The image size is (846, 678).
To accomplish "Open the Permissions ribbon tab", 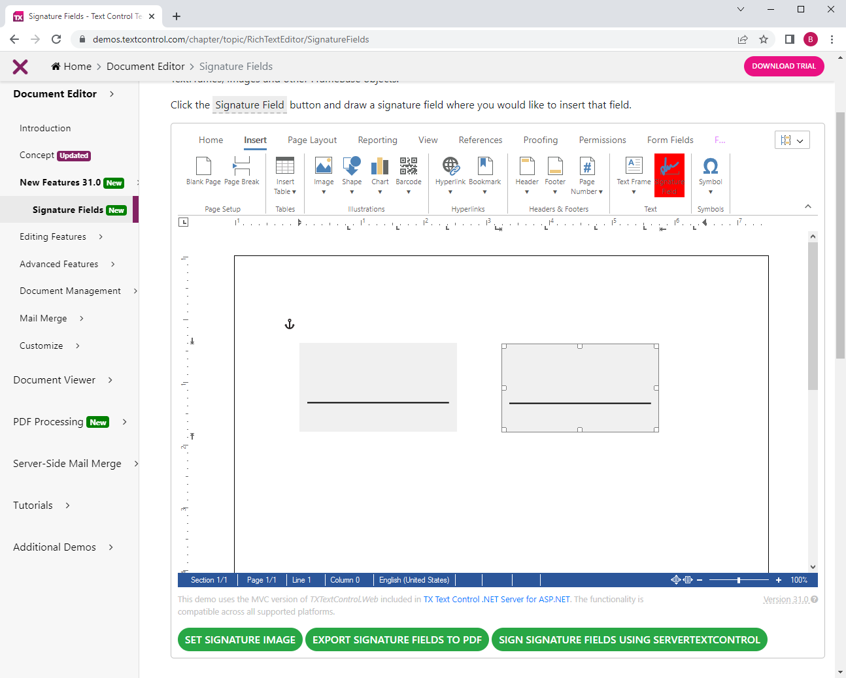I will [603, 140].
